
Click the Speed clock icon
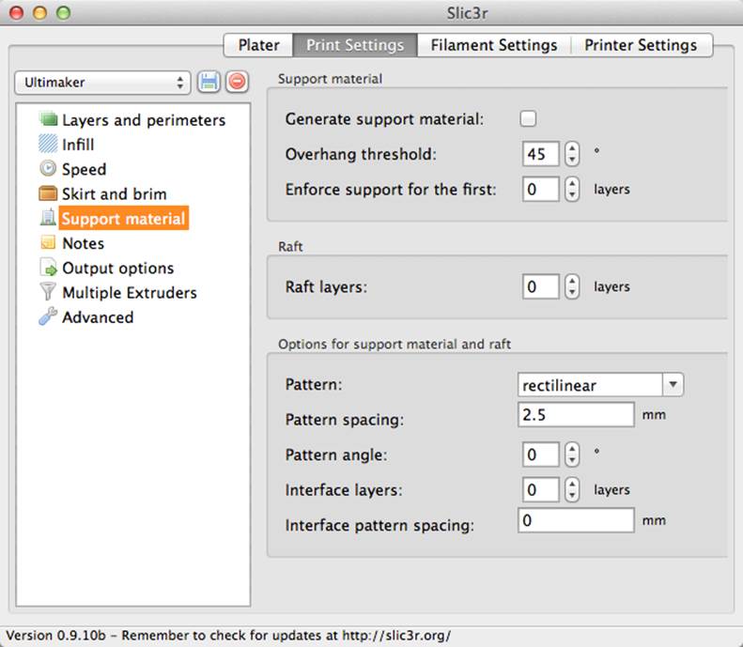[48, 168]
